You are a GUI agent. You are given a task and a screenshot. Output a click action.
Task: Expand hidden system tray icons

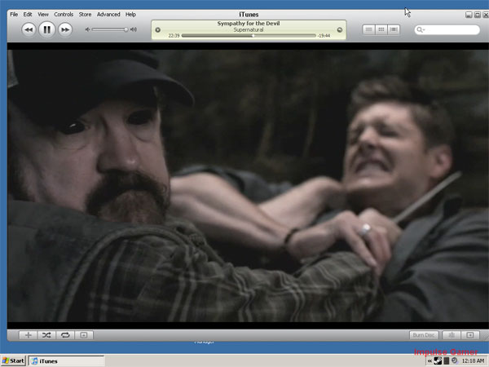430,361
